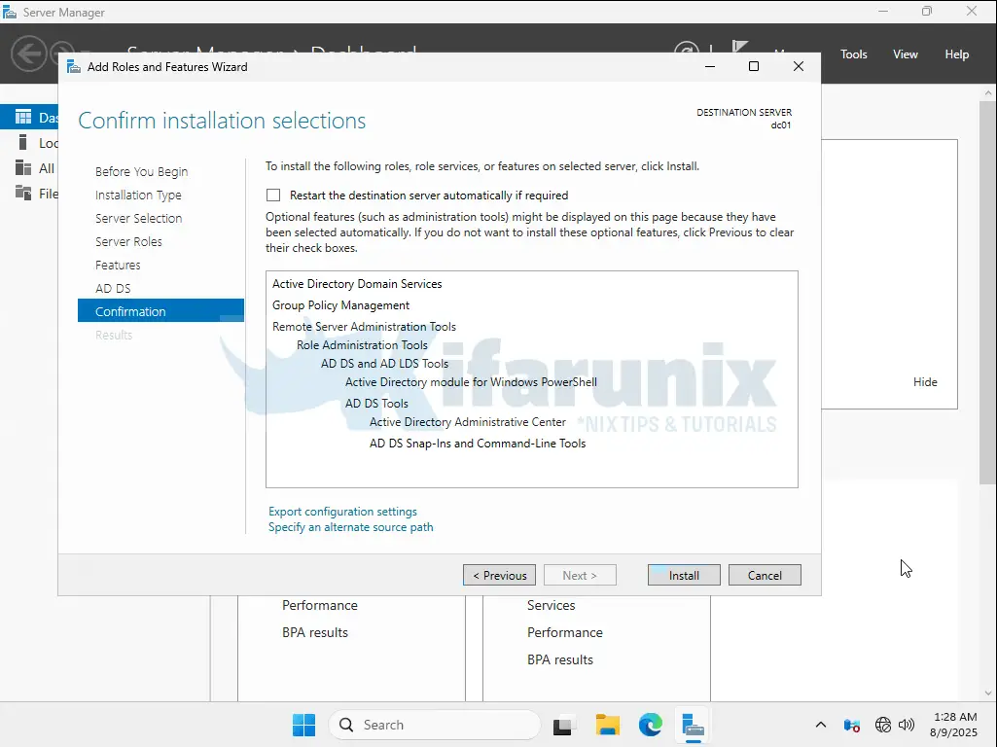Maximize the Add Roles and Features Wizard
This screenshot has height=747, width=997.
click(754, 67)
